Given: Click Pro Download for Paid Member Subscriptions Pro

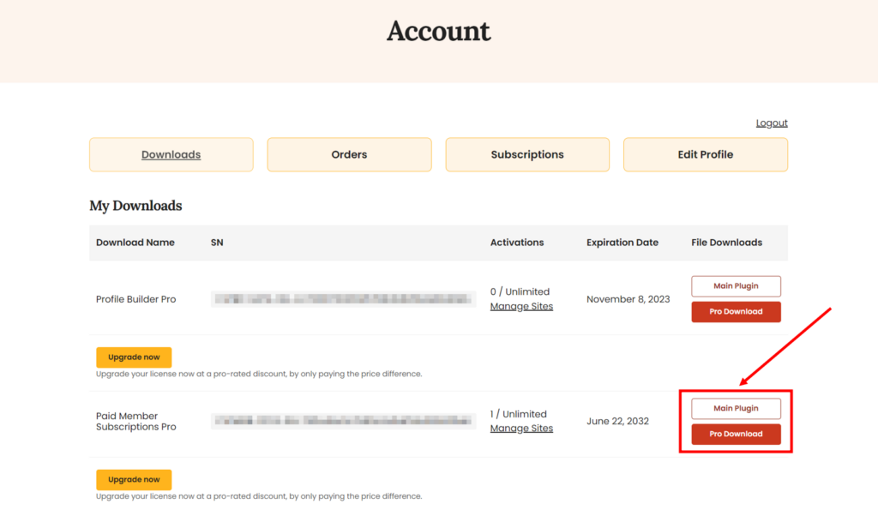Looking at the screenshot, I should [x=736, y=435].
